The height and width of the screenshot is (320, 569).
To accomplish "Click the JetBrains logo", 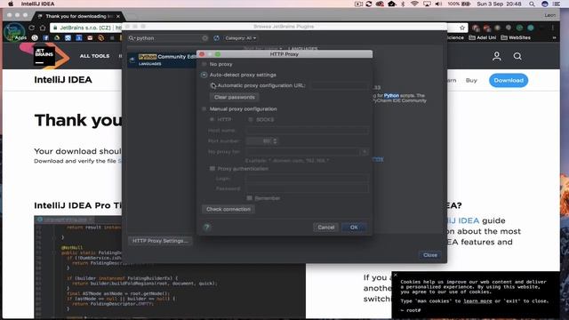I will click(x=44, y=56).
